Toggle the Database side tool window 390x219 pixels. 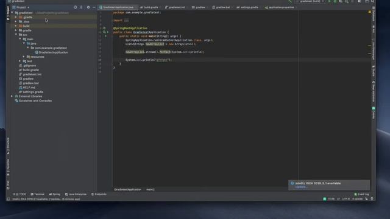click(374, 14)
